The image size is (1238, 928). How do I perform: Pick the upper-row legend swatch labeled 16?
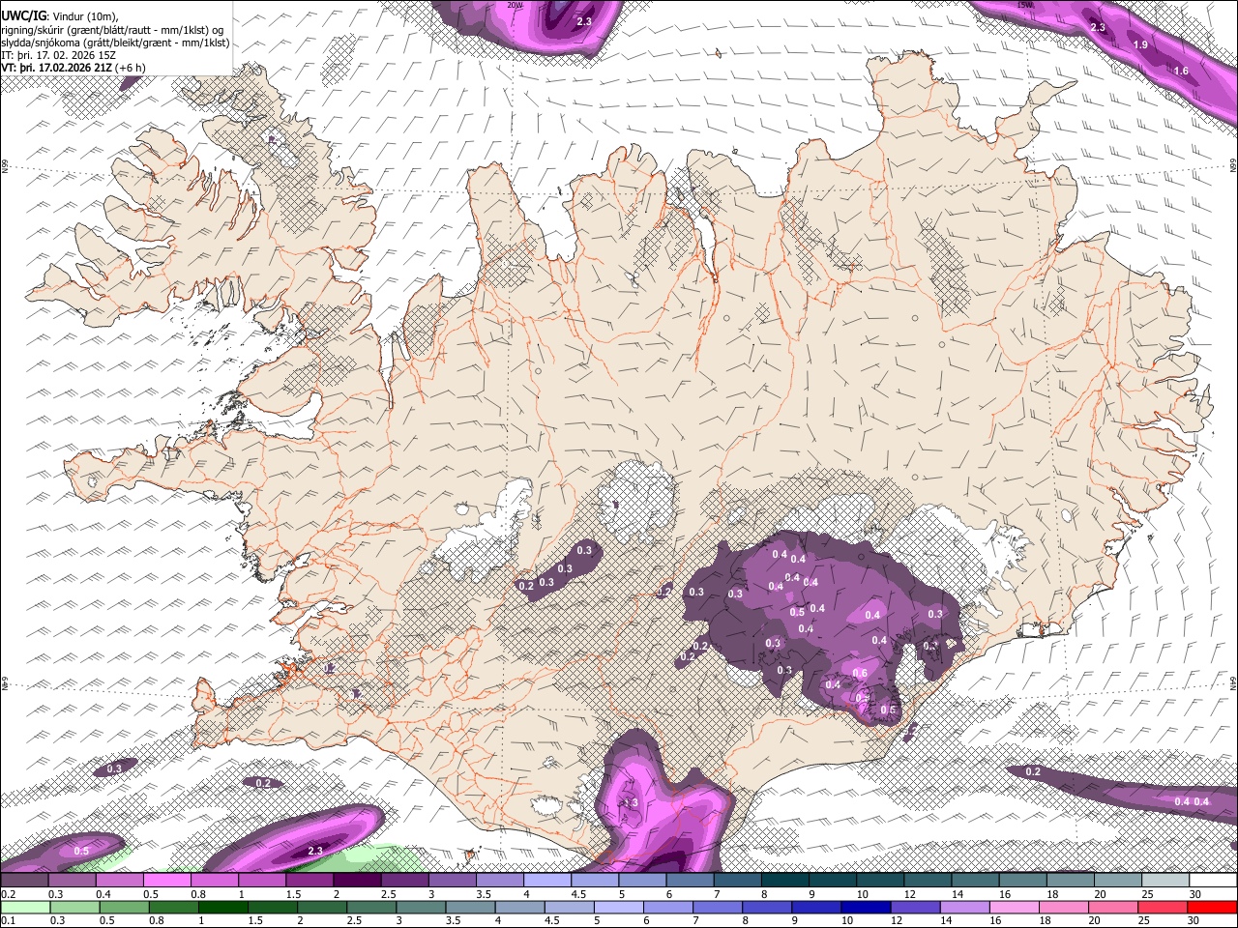click(1023, 880)
